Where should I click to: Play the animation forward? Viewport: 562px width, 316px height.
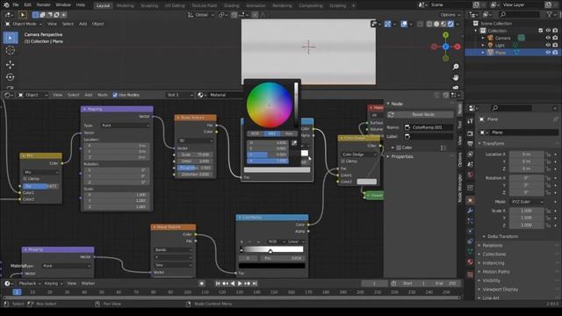(240, 284)
